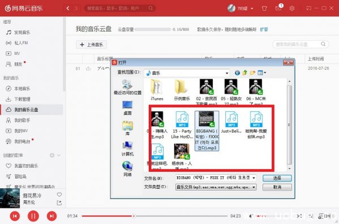The width and height of the screenshot is (339, 224).
Task: Select the file starting with 02
Action: tap(206, 92)
